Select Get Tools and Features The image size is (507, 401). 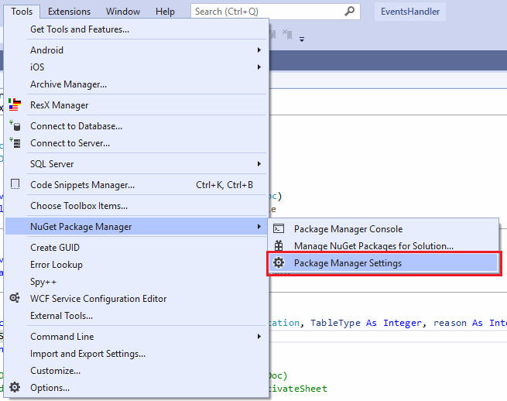coord(136,29)
